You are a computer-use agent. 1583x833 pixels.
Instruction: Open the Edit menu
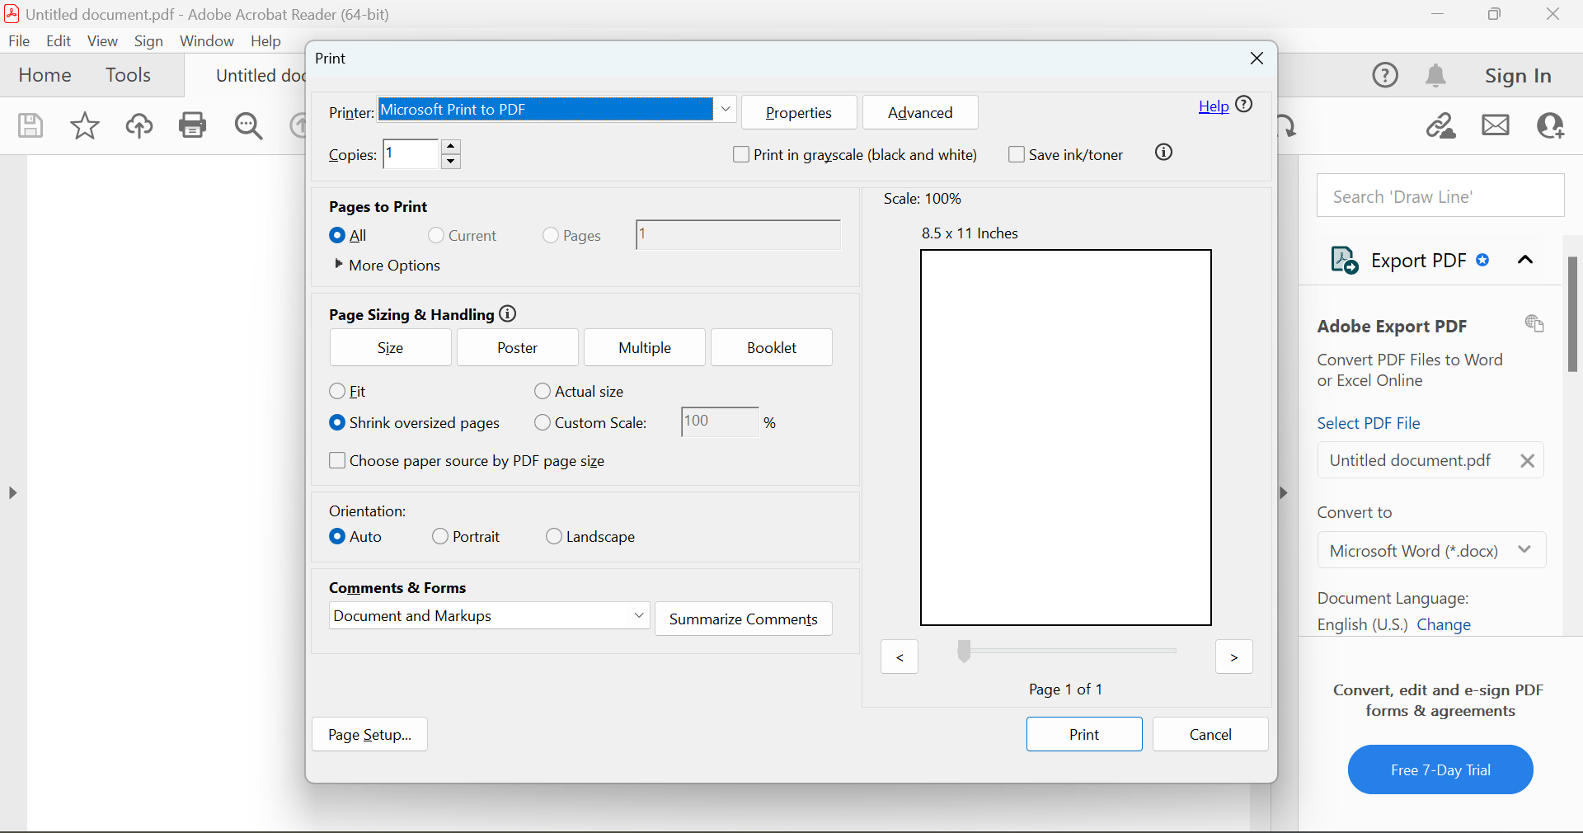pyautogui.click(x=59, y=40)
